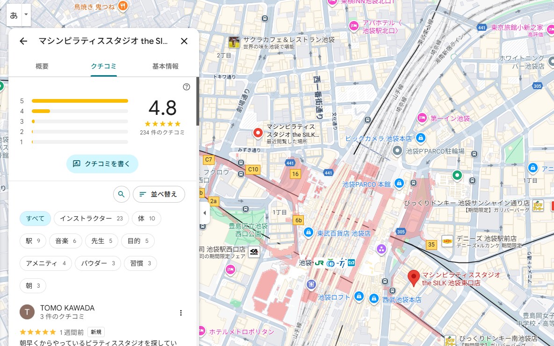Viewport: 554px width, 346px height.
Task: Open the 並べ替え sort menu
Action: pos(158,194)
